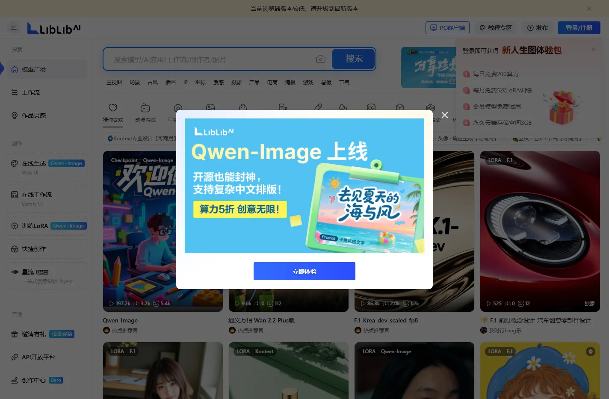Screen dimensions: 609x399
Task: Open 在线工作流 Comfy UI
Action: tap(47, 198)
